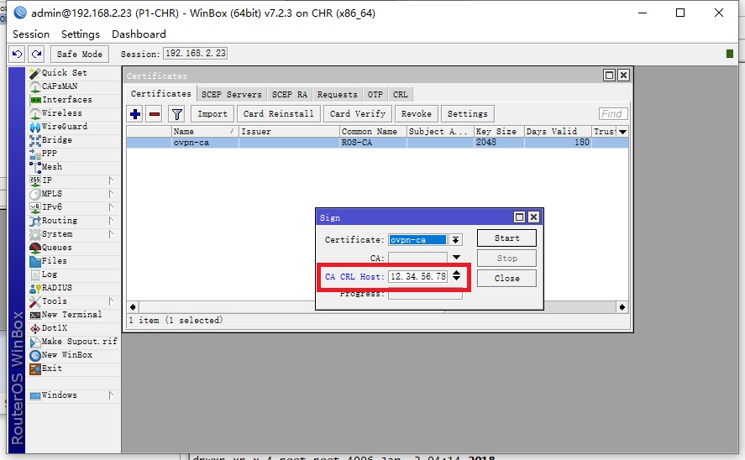Image resolution: width=745 pixels, height=460 pixels.
Task: Expand the IP submenu
Action: [x=47, y=180]
